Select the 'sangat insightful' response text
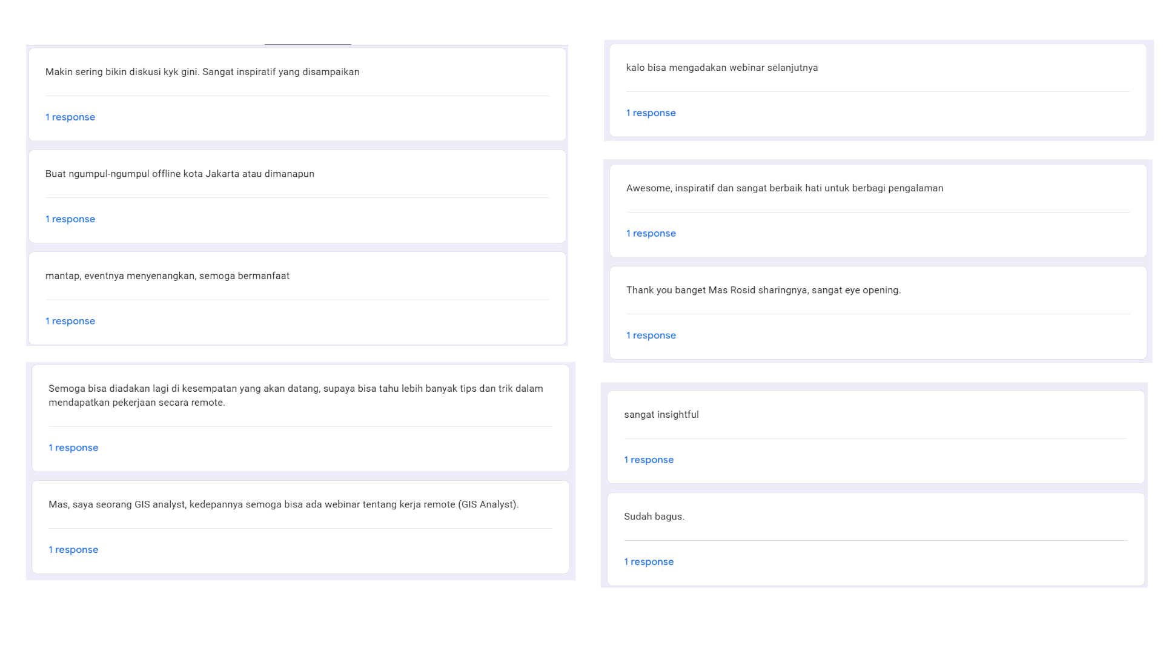The height and width of the screenshot is (654, 1163). click(x=661, y=415)
